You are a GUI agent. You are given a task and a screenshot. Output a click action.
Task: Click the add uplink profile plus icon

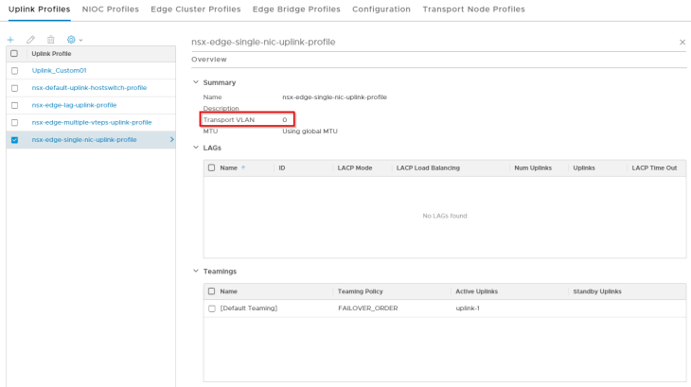pyautogui.click(x=10, y=40)
